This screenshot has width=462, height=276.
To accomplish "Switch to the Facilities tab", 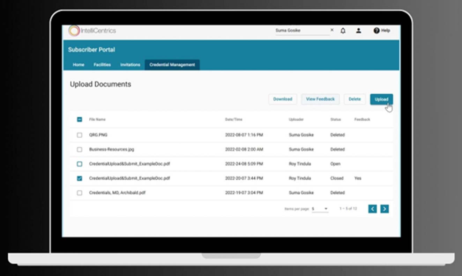I will 102,65.
